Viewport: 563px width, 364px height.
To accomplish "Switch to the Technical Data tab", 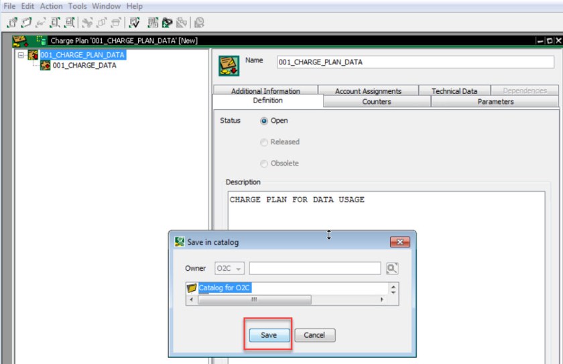I will click(454, 90).
